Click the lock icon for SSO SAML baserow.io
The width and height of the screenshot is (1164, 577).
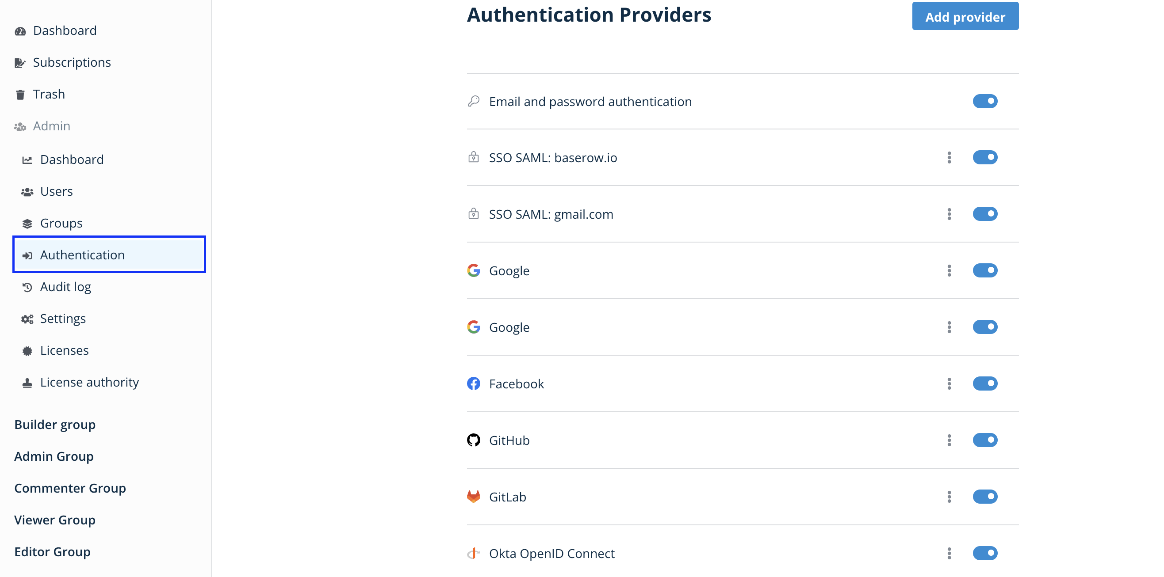click(473, 157)
